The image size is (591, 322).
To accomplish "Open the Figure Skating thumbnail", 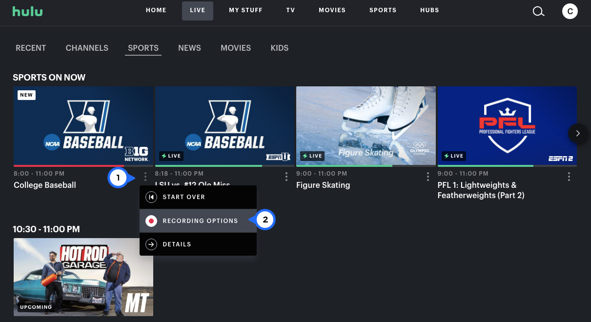I will pyautogui.click(x=366, y=126).
